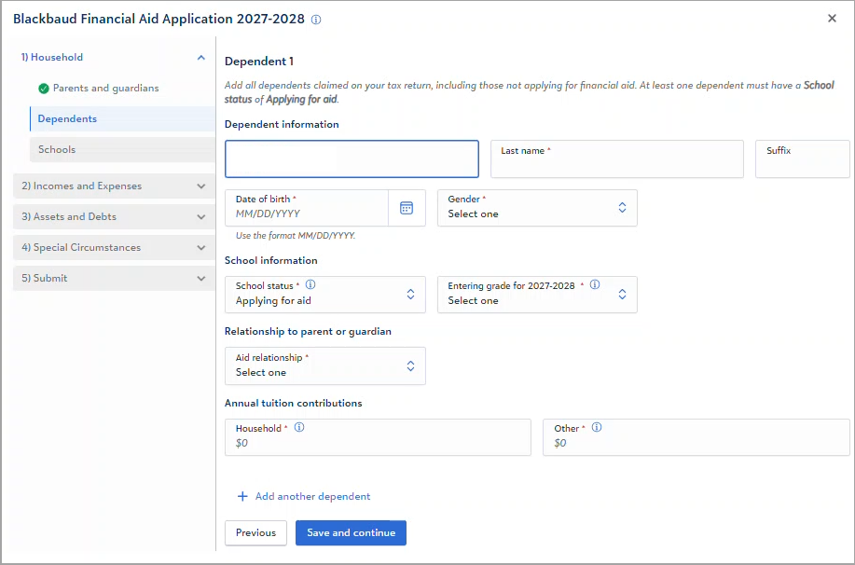Click the plus icon for adding dependent
The image size is (855, 565).
242,496
